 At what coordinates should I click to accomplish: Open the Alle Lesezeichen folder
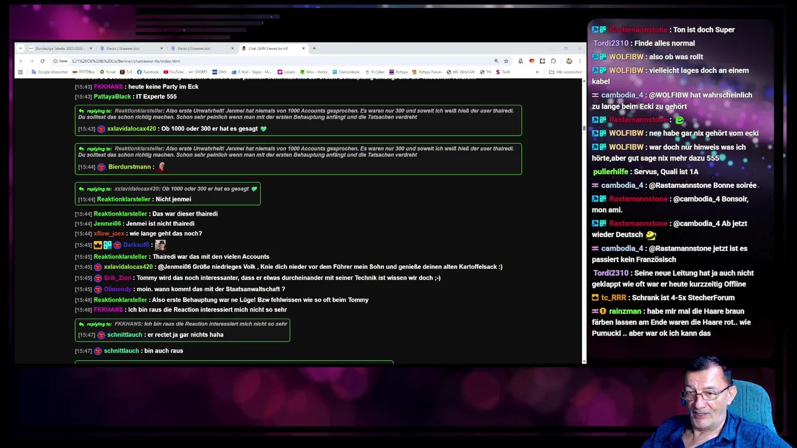565,72
